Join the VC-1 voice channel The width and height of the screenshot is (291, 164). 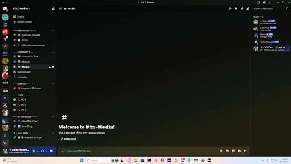pyautogui.click(x=33, y=99)
